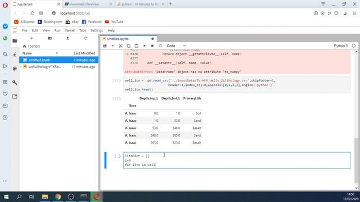Screen dimensions: 360x202
Task: Insert a cell below with plus icon
Action: (x=112, y=46)
